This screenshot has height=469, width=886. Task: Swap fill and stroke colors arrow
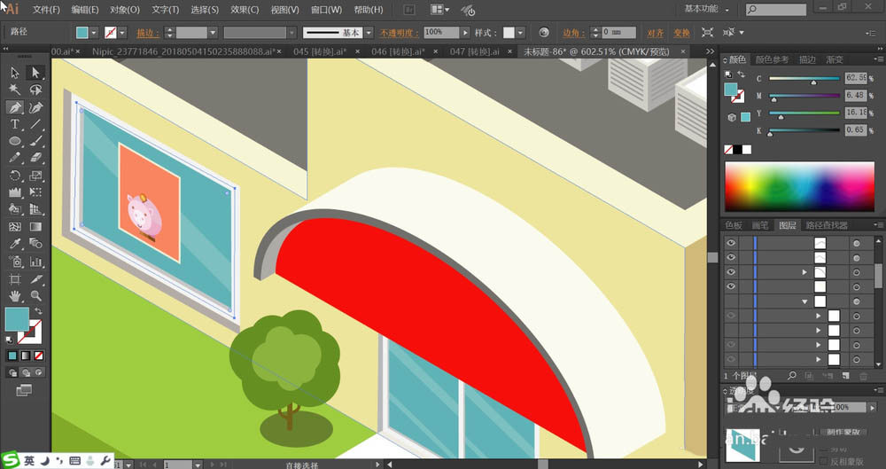coord(38,311)
